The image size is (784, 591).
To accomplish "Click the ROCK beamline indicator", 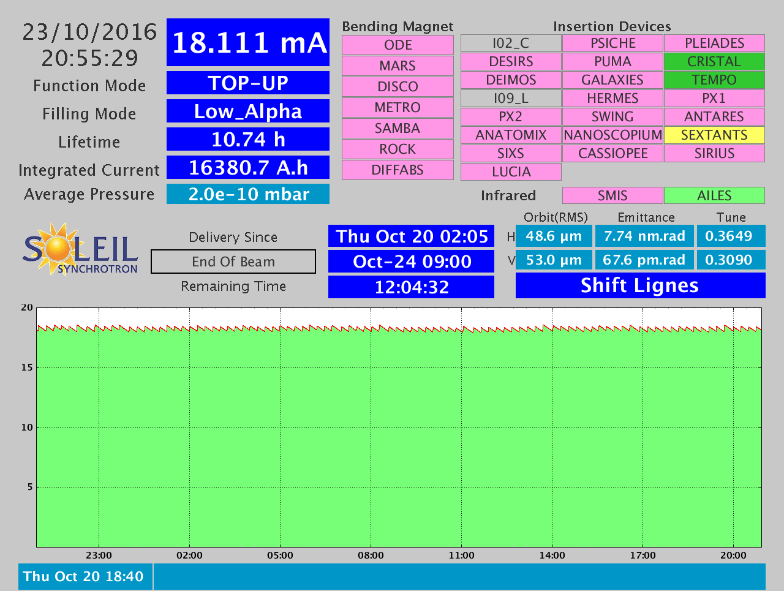I will (x=398, y=149).
